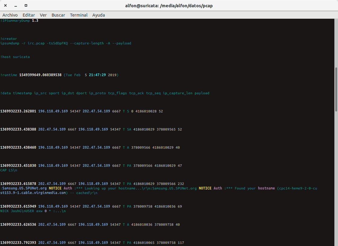Click capture length 117 in last row
Screen dimensions: 338x246
point(181,243)
